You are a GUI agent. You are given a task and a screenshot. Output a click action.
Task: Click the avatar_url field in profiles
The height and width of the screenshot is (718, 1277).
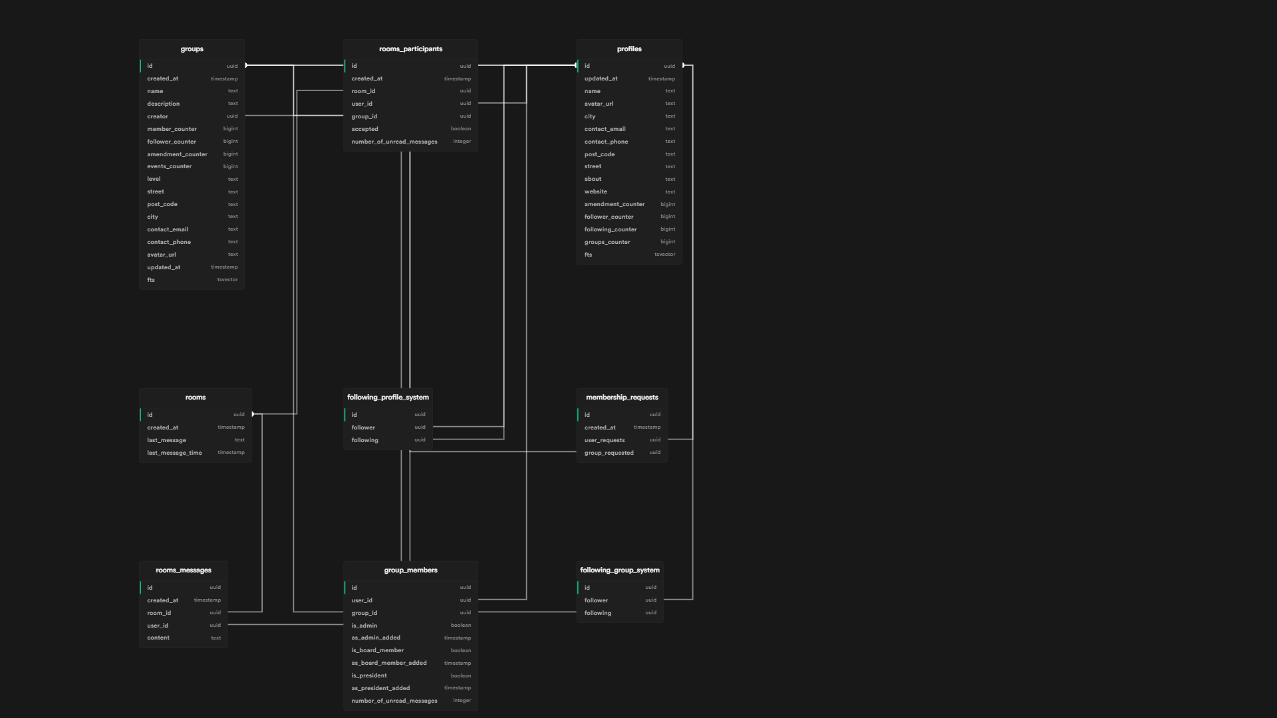598,104
